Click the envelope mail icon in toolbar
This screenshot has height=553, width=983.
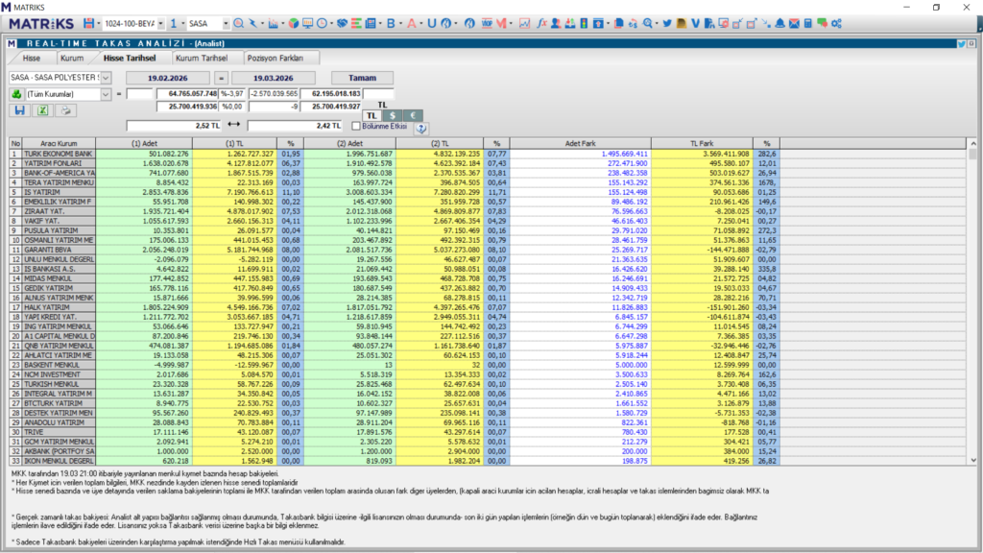click(794, 23)
